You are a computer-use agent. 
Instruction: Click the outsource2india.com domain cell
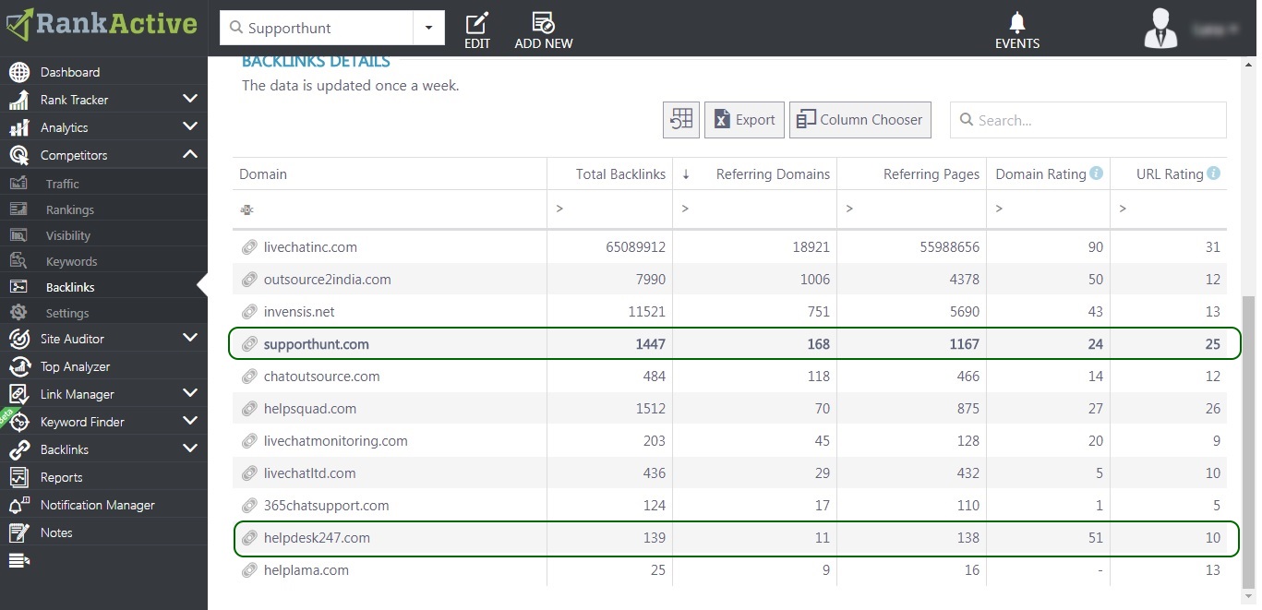pyautogui.click(x=390, y=280)
